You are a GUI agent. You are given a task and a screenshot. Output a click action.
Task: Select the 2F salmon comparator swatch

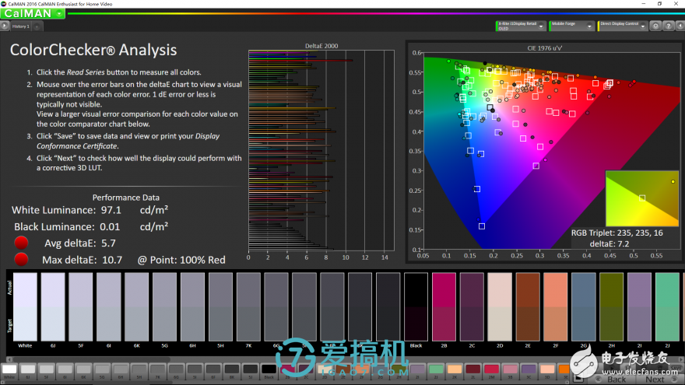[x=556, y=307]
